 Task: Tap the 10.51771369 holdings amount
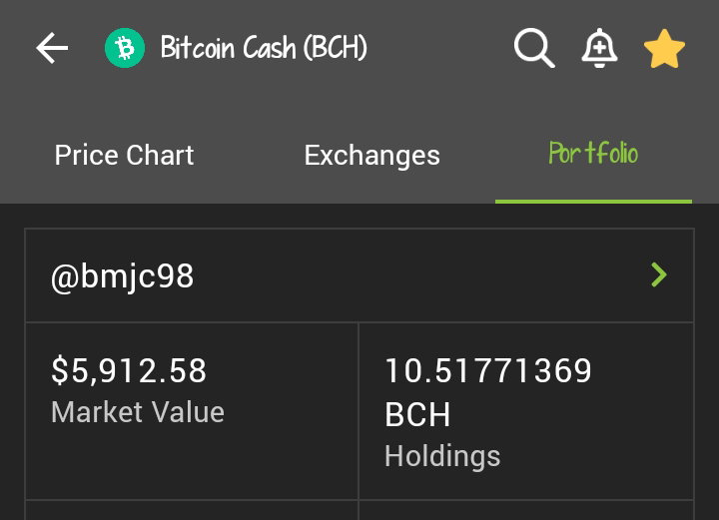[488, 370]
